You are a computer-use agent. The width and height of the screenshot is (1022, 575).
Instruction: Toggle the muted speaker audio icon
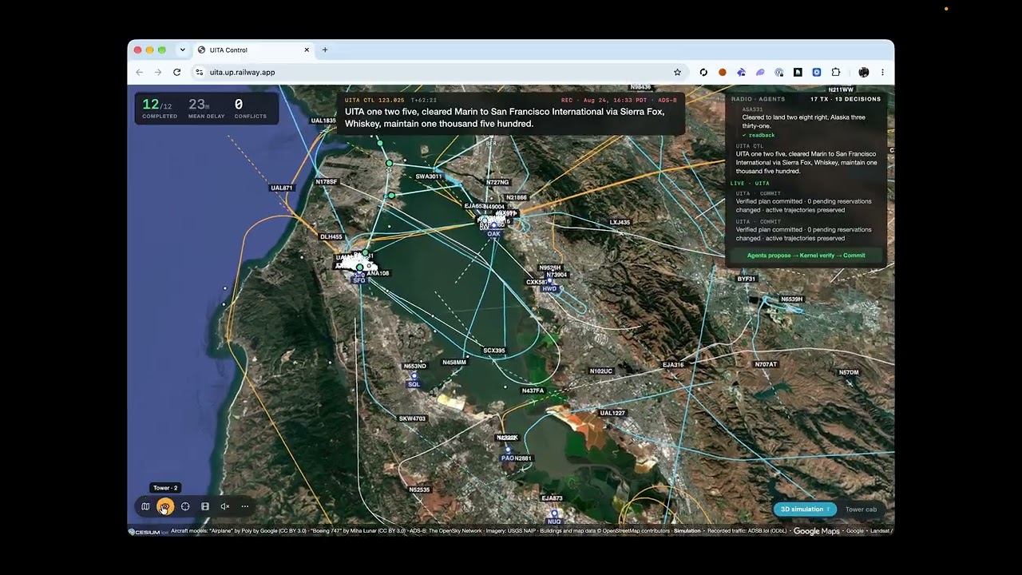225,506
